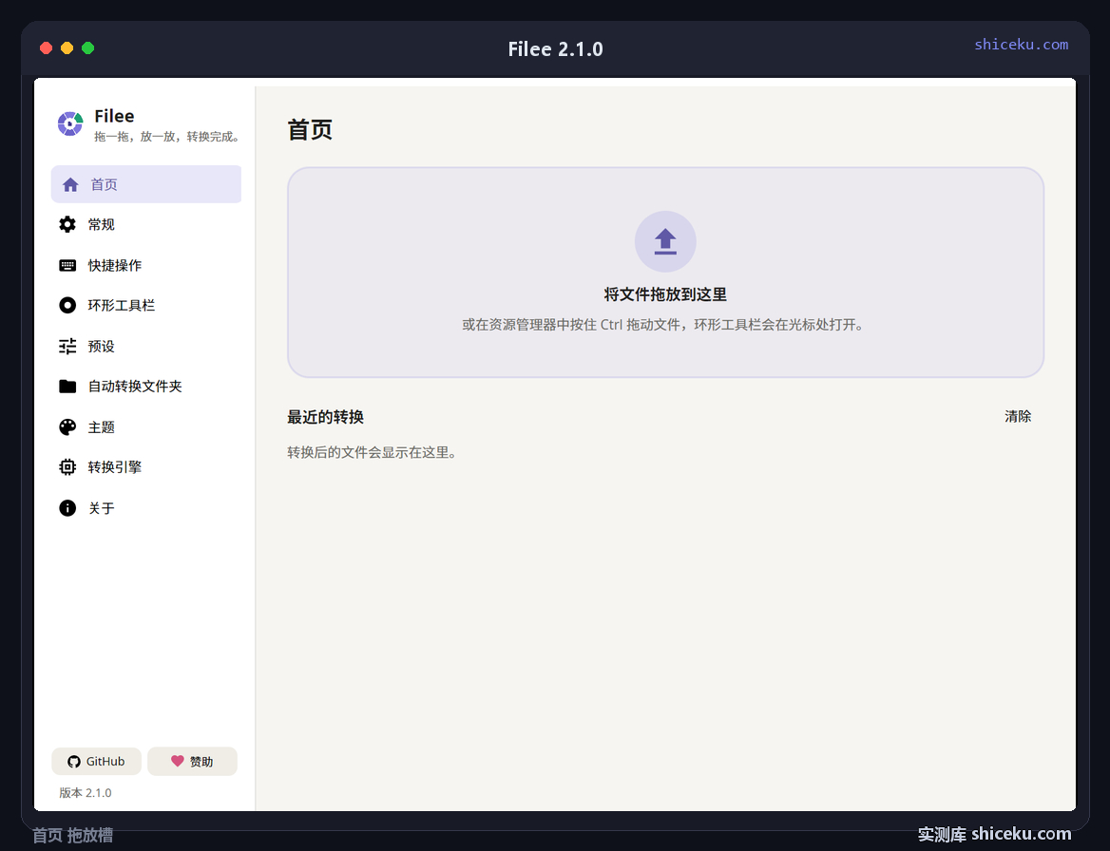The height and width of the screenshot is (851, 1110).
Task: Select the 首页 menu item
Action: point(145,184)
